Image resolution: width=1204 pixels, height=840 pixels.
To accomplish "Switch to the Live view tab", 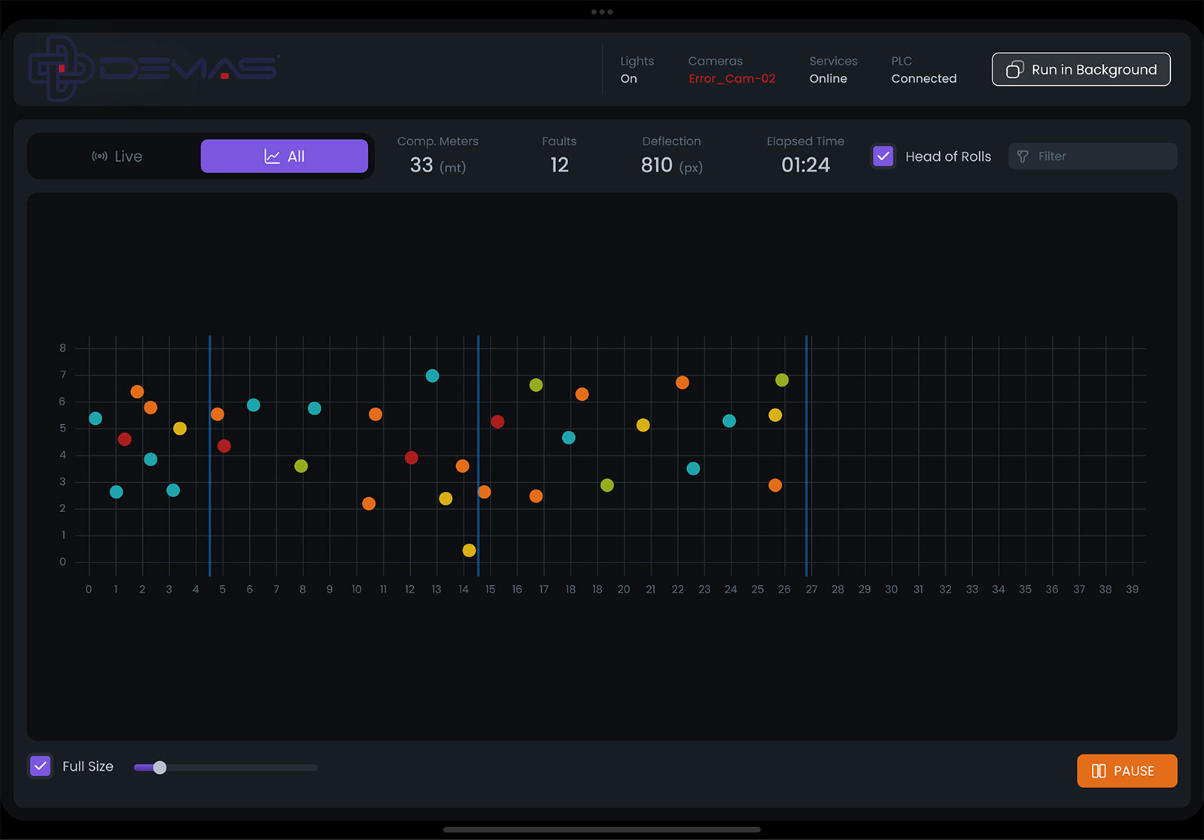I will [x=117, y=156].
